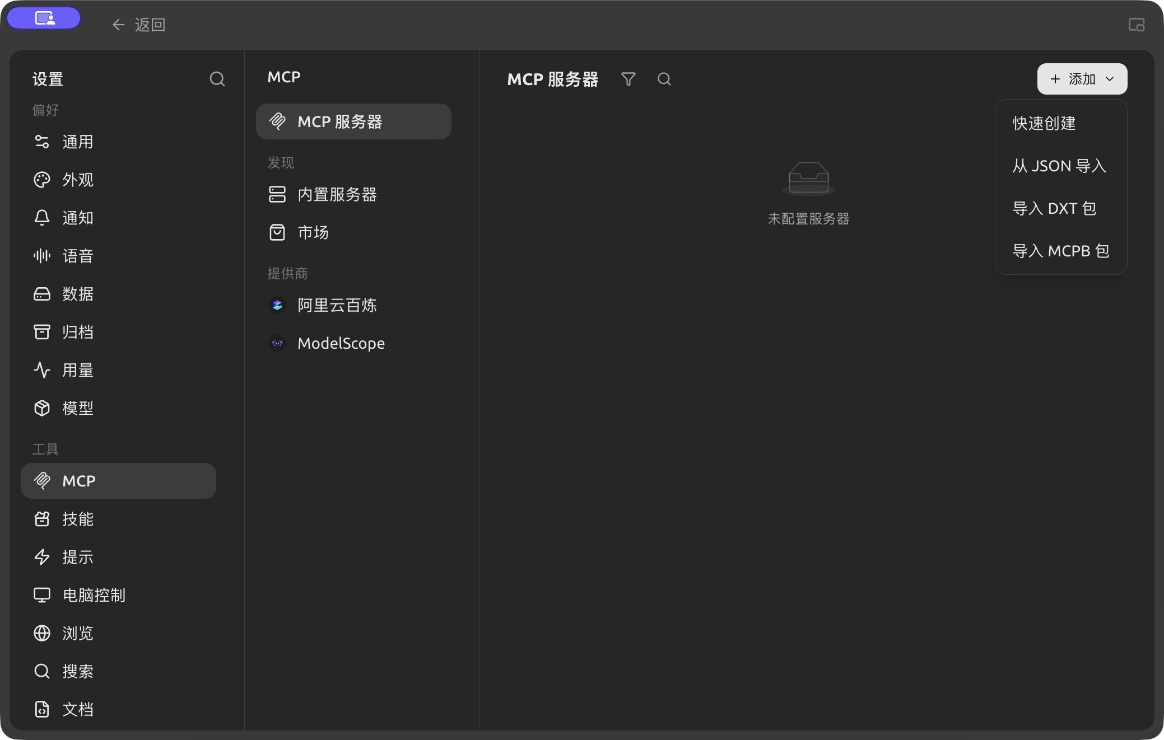Open 语音 voice settings
This screenshot has height=740, width=1164.
point(118,256)
